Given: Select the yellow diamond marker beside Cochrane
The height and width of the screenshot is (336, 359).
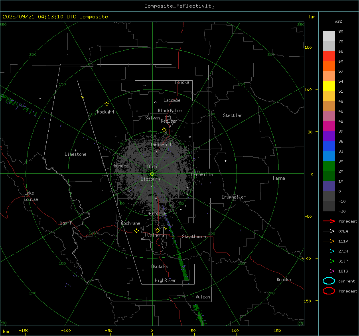Looking at the screenshot, I should point(136,231).
